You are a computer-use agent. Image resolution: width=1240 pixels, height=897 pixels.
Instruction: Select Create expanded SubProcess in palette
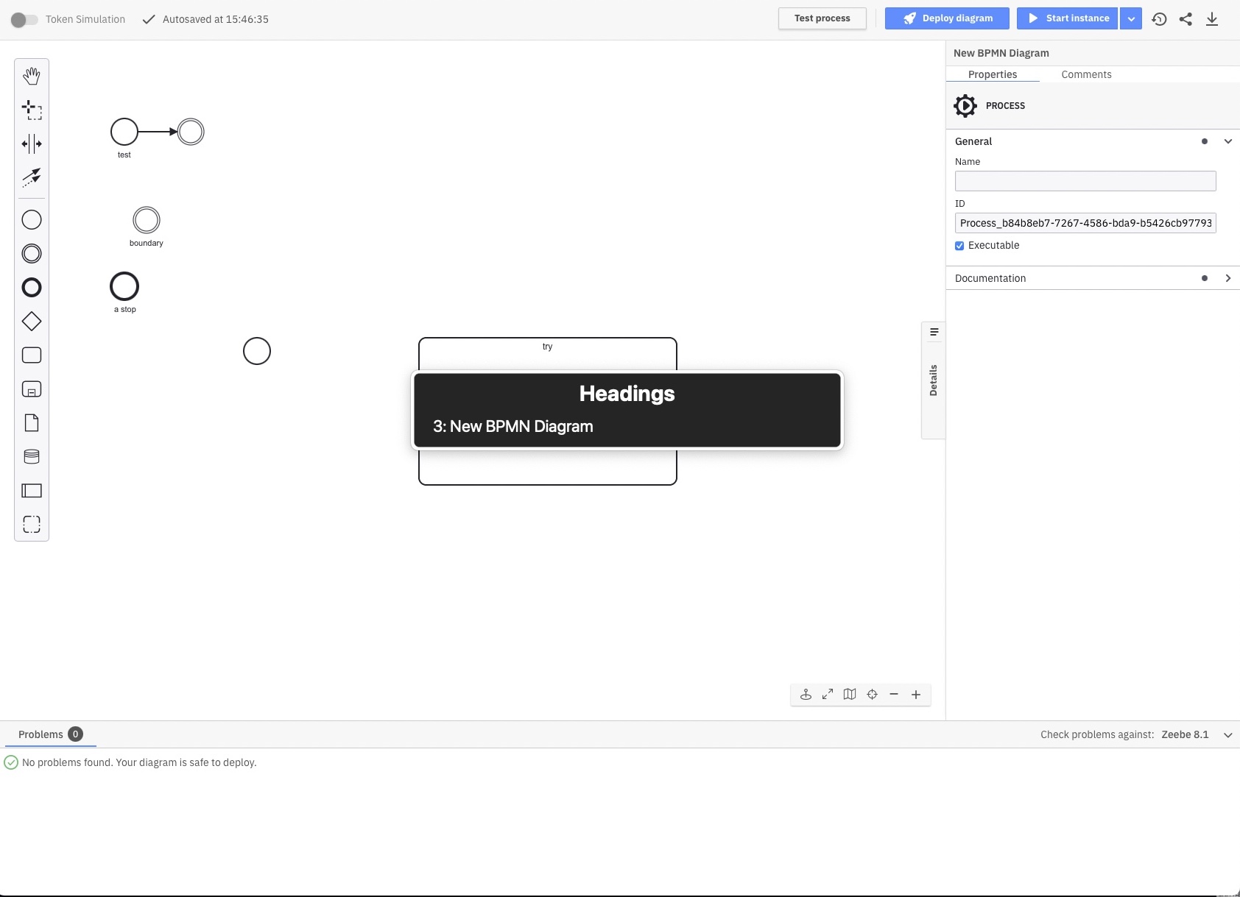coord(32,389)
